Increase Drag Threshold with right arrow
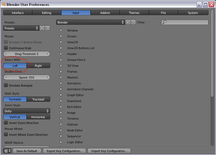This screenshot has height=155, width=216. (48, 54)
